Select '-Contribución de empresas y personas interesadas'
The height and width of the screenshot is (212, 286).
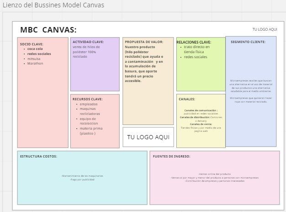(x=215, y=181)
